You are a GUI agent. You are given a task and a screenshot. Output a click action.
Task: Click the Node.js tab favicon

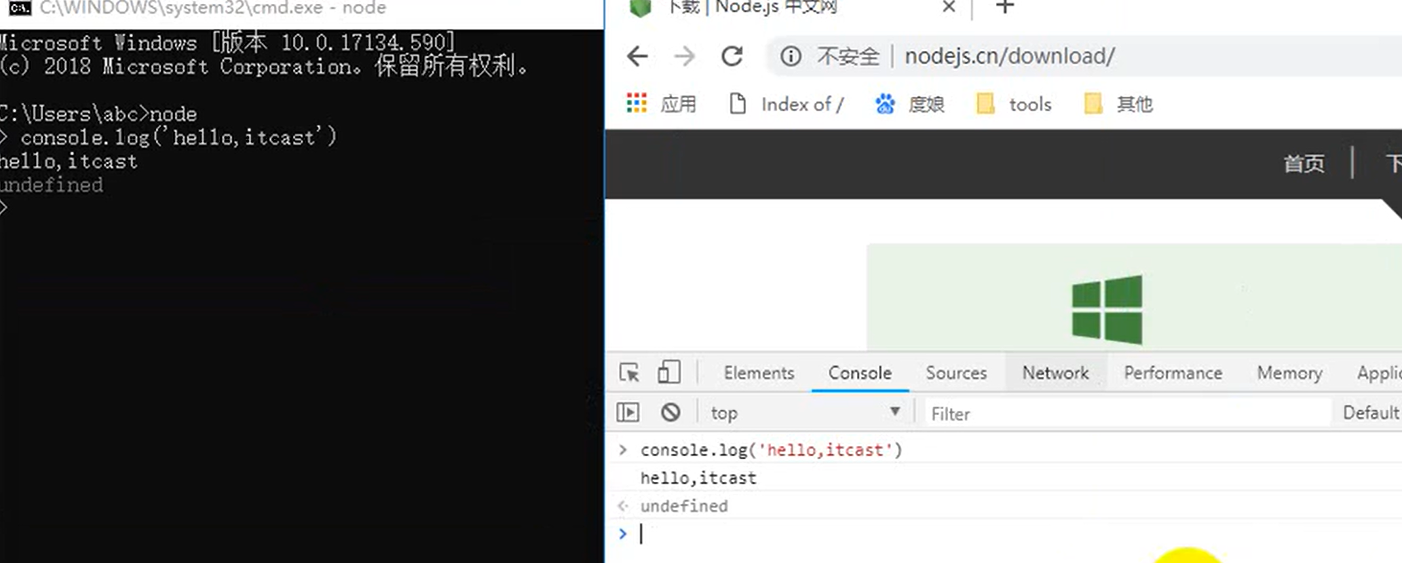coord(640,7)
